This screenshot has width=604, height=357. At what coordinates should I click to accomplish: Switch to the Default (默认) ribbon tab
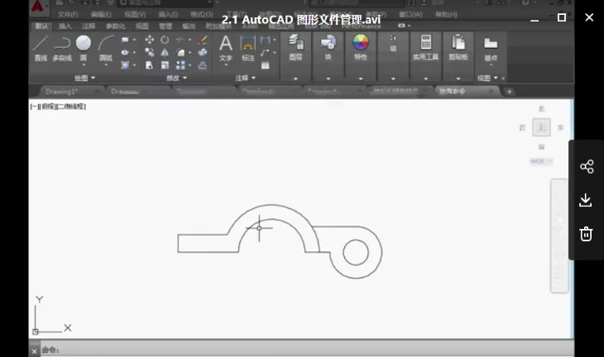click(41, 26)
